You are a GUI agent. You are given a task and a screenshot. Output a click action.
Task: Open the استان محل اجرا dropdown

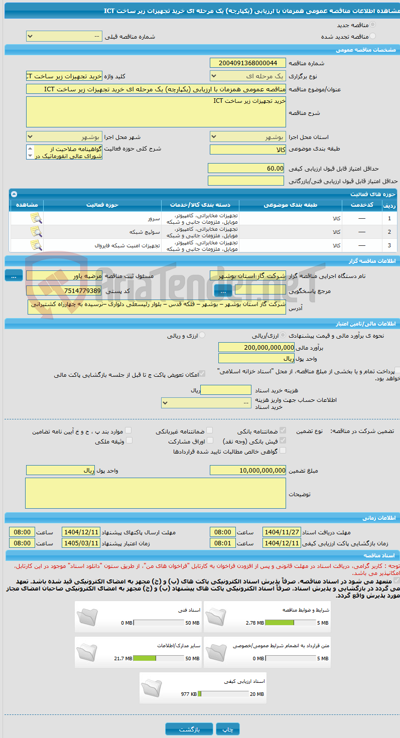tap(248, 136)
